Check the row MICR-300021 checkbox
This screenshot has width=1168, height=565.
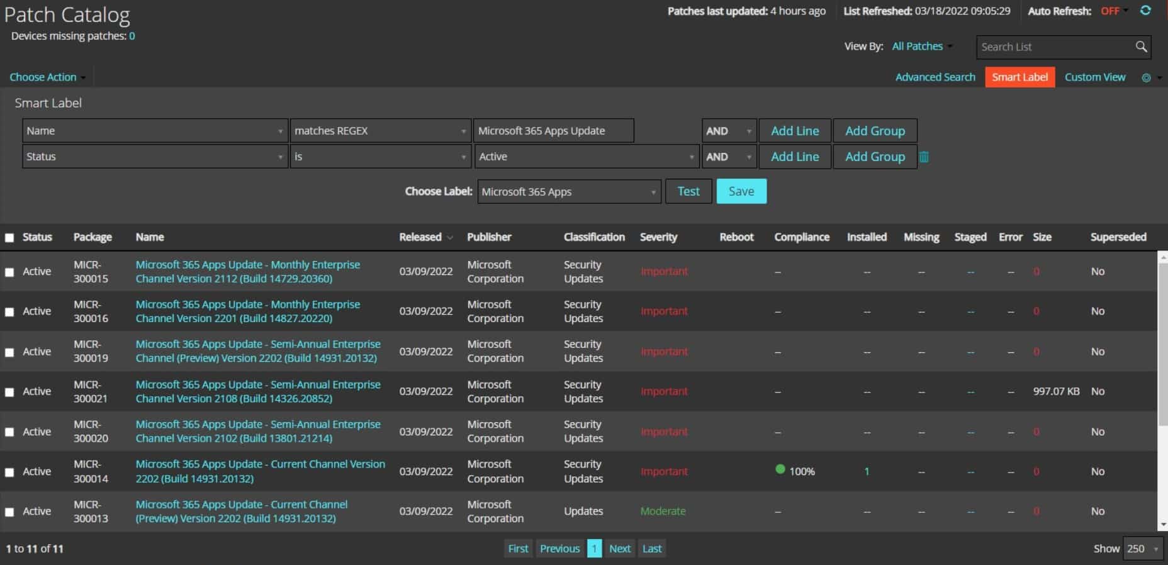click(9, 392)
